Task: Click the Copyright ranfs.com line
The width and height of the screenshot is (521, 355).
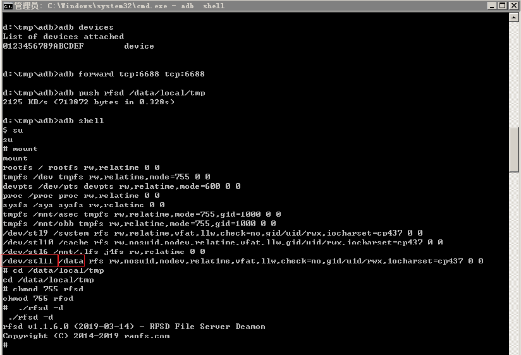Action: [86, 336]
